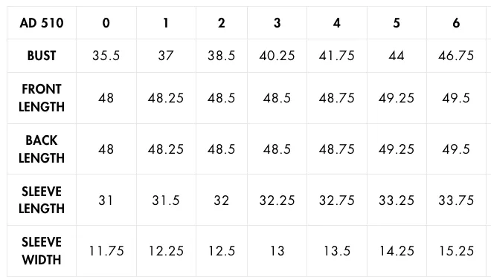This screenshot has height=277, width=491.
Task: Select the bust value 40.25
Action: [x=277, y=56]
